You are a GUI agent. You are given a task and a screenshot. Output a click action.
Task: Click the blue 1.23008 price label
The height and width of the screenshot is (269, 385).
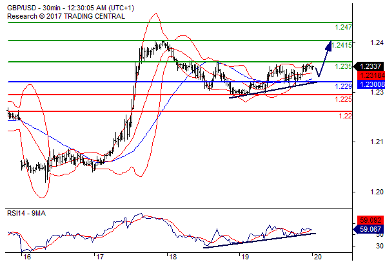371,84
